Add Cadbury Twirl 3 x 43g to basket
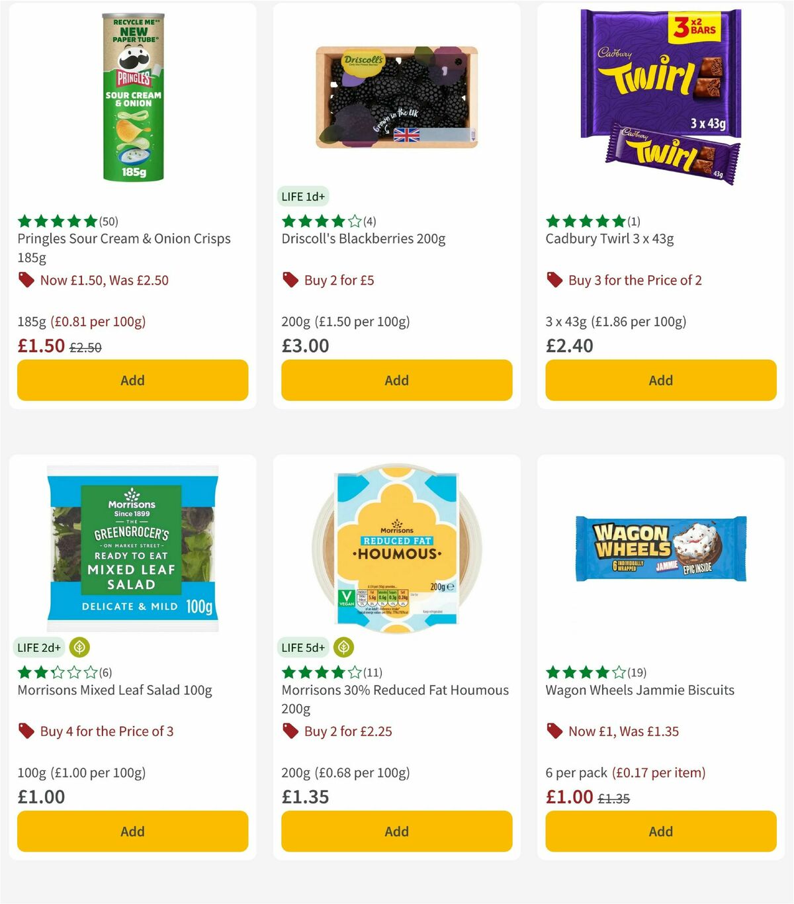Viewport: 794px width, 904px height. coord(660,381)
